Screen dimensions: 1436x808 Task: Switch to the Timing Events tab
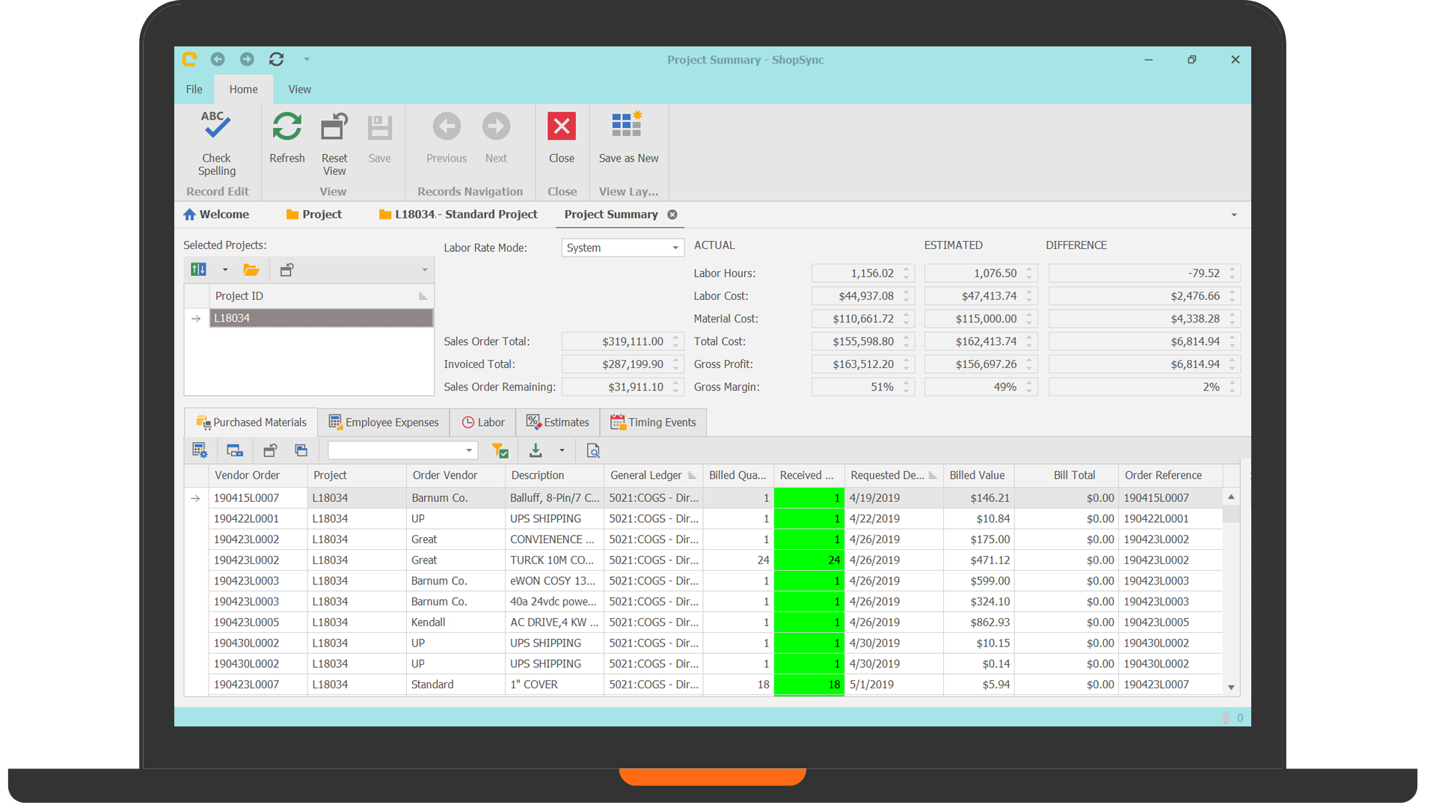653,422
